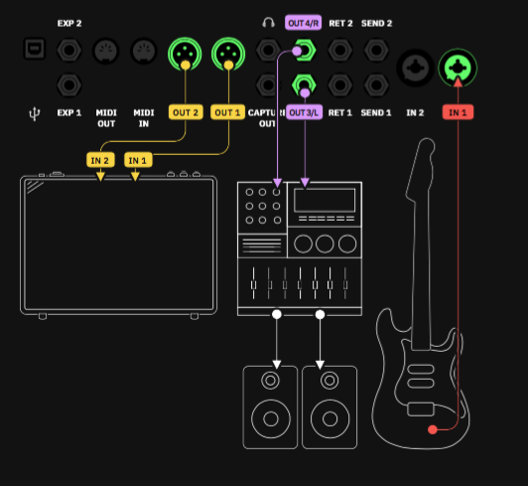The width and height of the screenshot is (528, 486).
Task: Click the SEND 1 jack socket
Action: [x=376, y=85]
